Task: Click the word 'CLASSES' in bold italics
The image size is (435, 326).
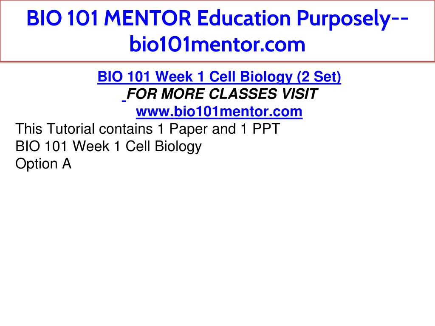Action: coord(243,94)
